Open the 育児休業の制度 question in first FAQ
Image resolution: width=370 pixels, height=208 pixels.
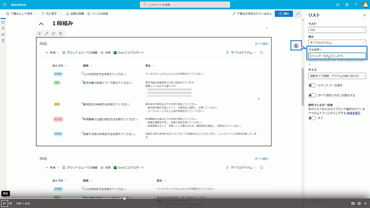108,83
